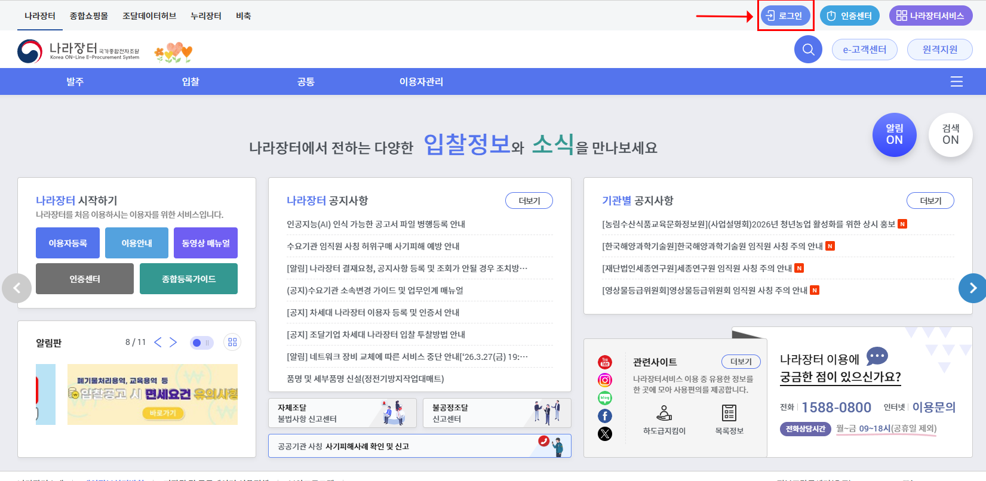Show next 알림판 banner
Screen dimensions: 986x481
[x=173, y=342]
